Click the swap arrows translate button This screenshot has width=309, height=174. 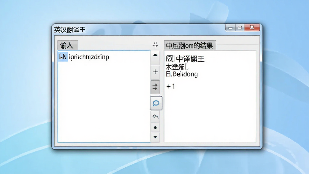tap(155, 87)
